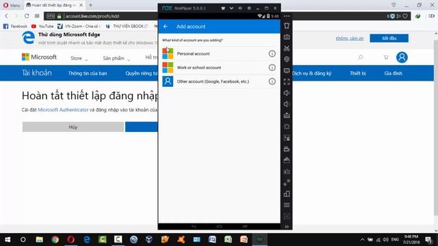Open NoxPlayer title bar dropdown arrow

click(x=231, y=8)
